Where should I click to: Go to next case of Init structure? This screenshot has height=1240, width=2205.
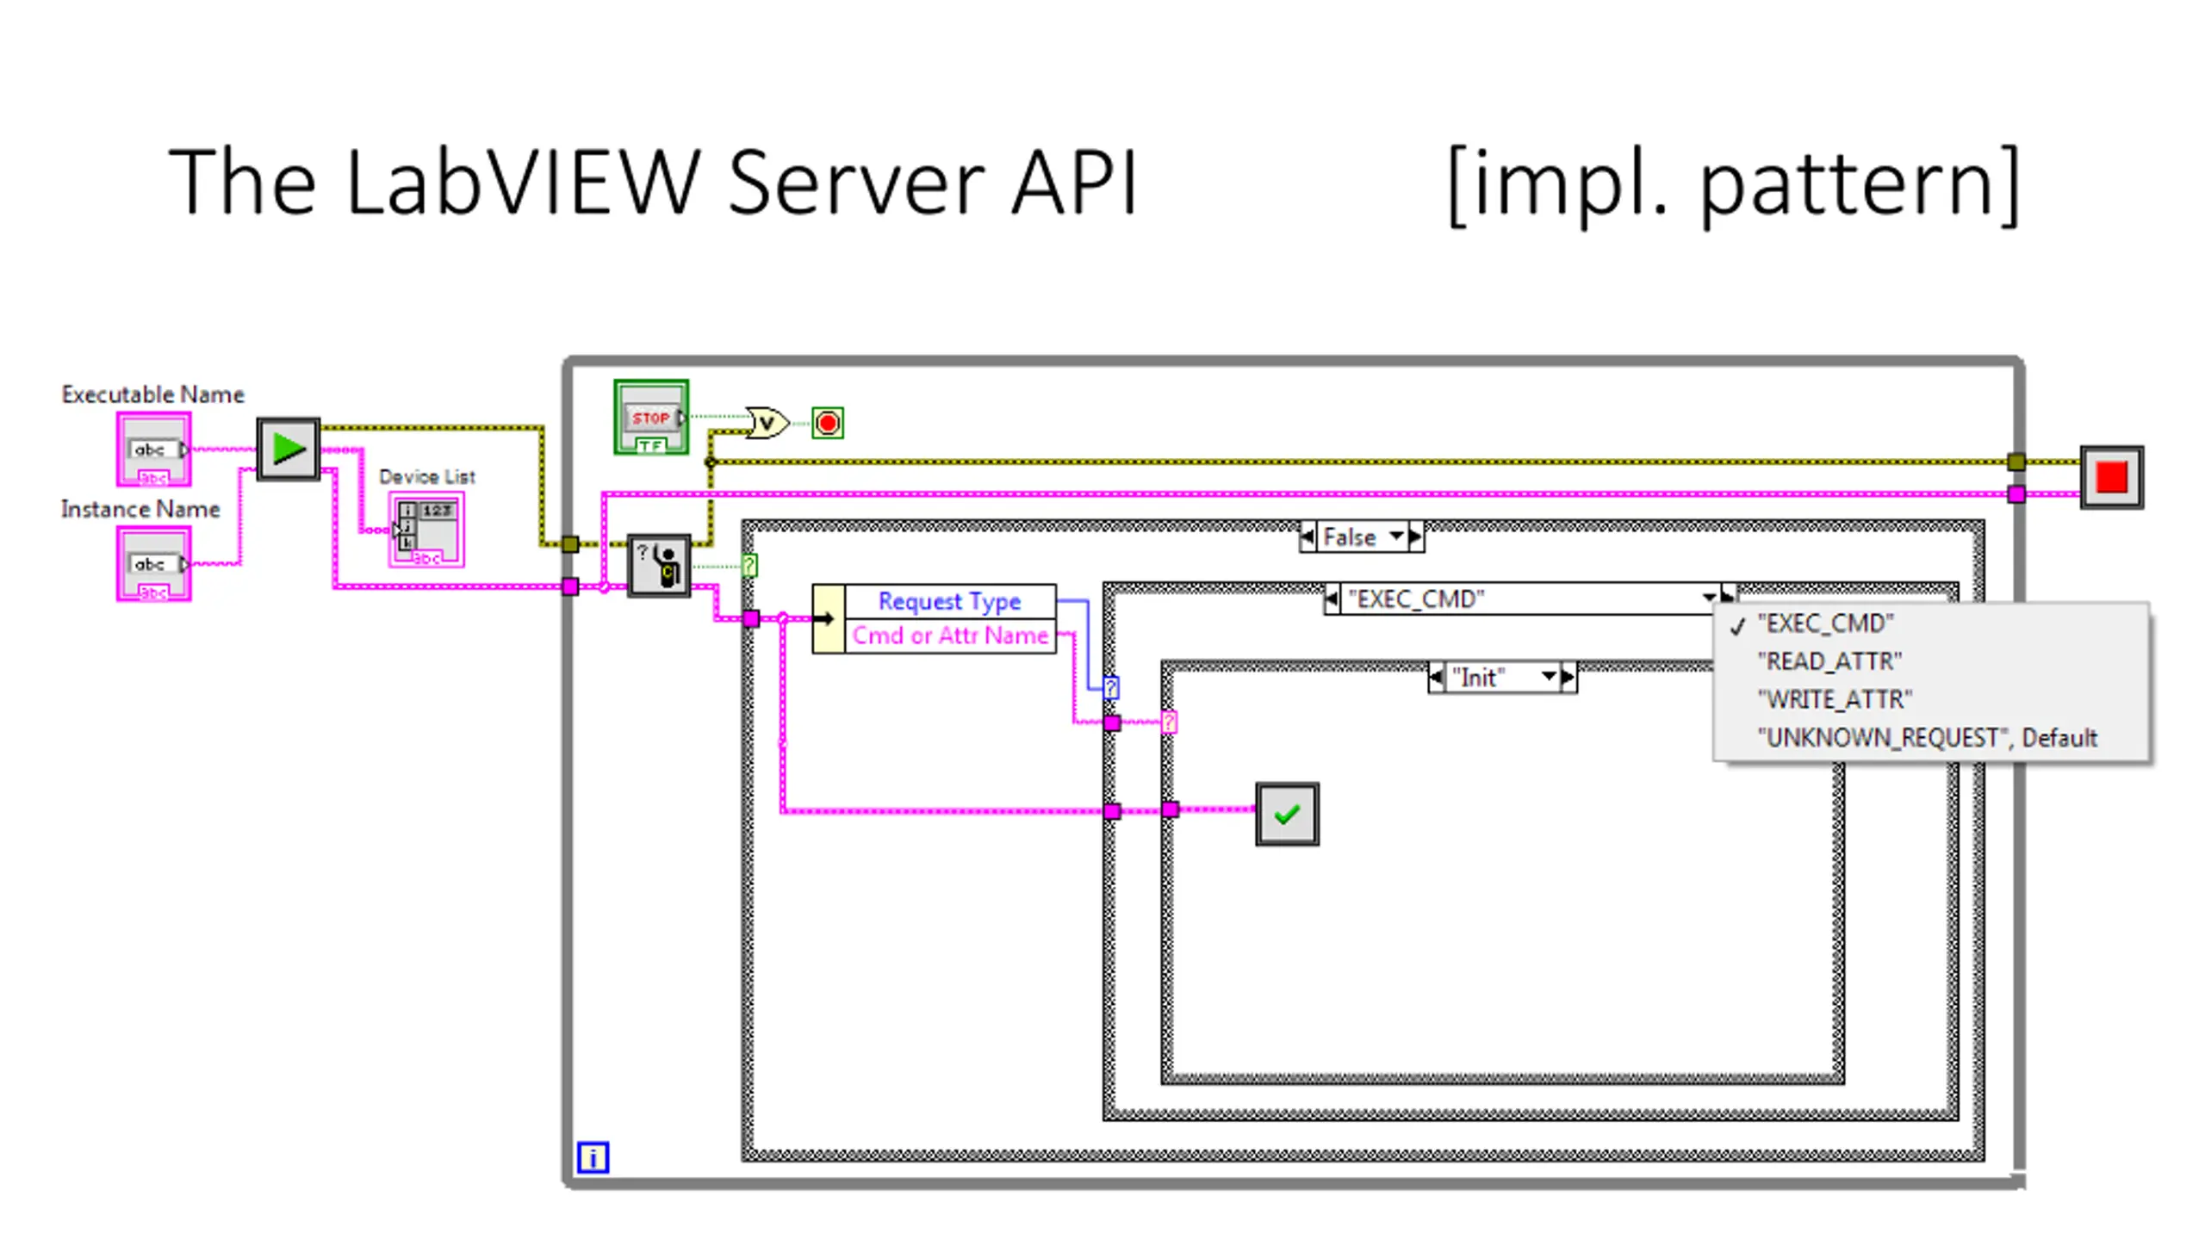[1568, 678]
